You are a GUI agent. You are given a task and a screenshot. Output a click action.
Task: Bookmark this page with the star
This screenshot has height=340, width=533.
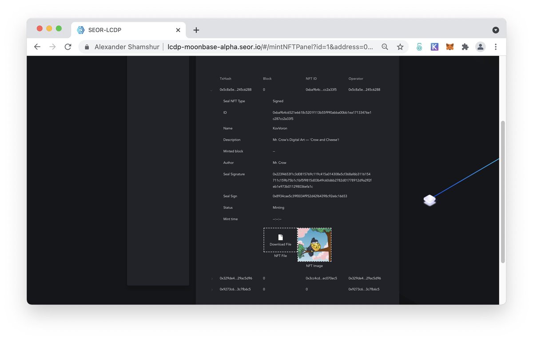[400, 47]
